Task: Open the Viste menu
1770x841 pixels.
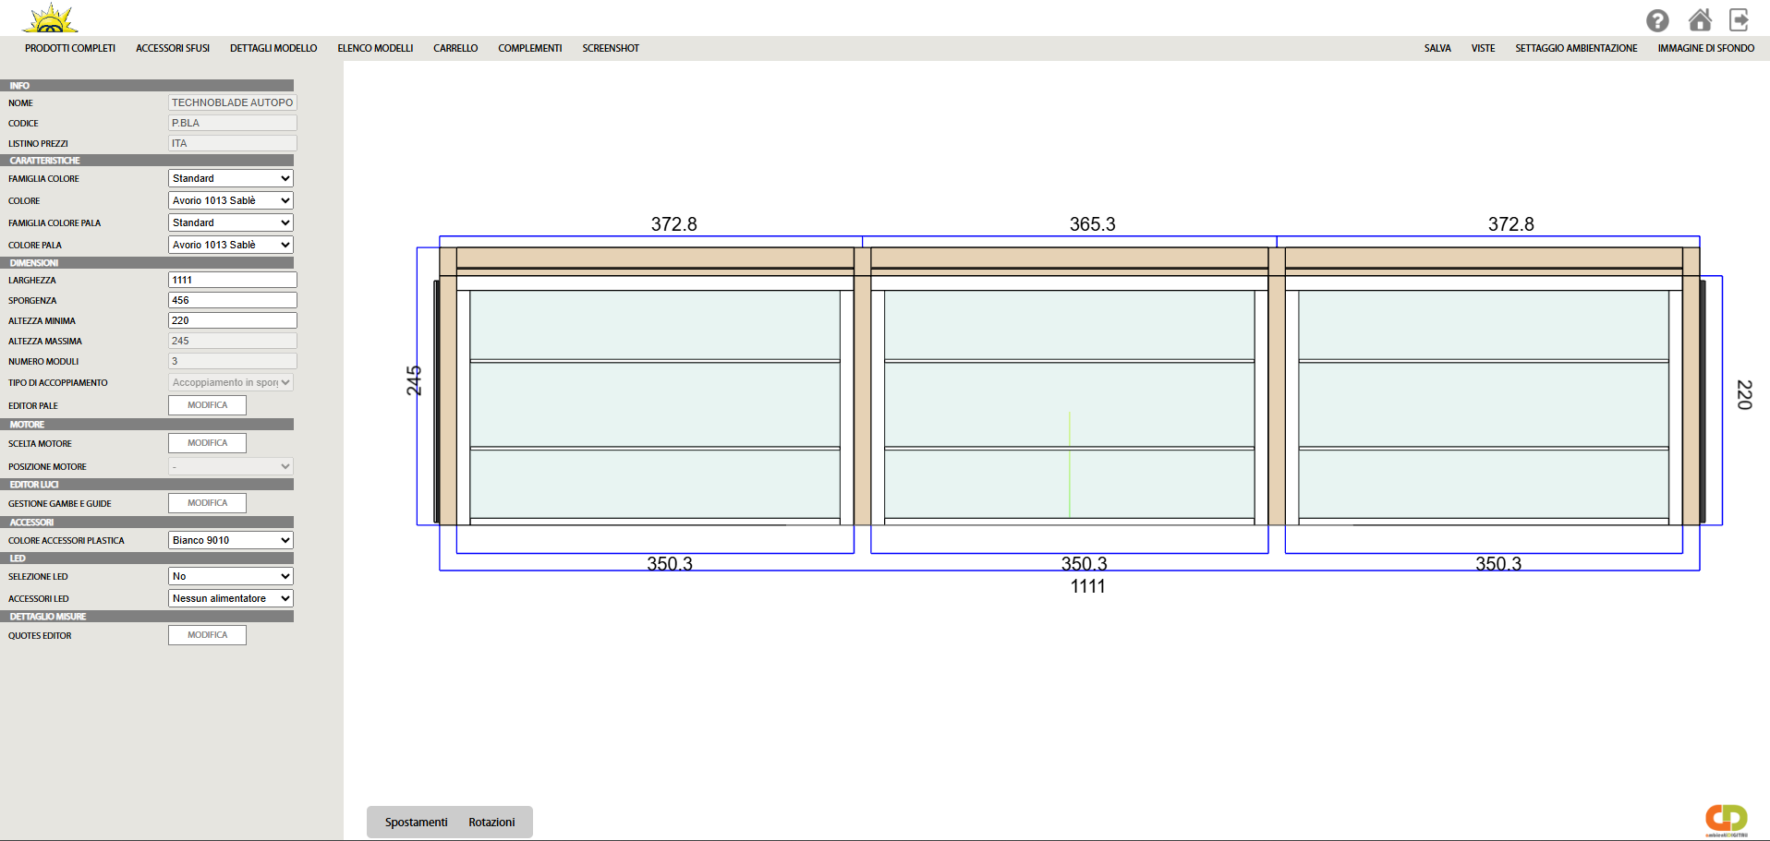Action: [x=1483, y=48]
